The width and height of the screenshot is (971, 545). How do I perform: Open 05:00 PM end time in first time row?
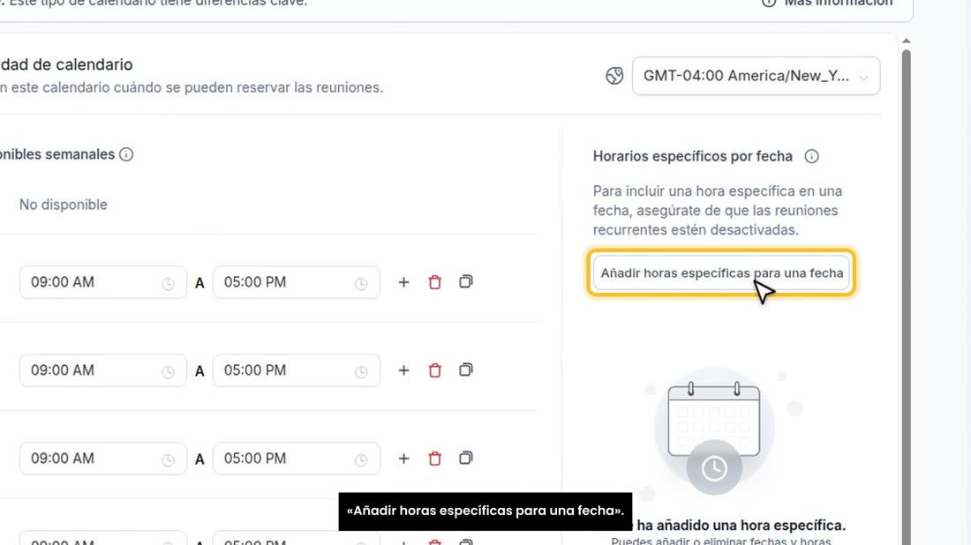click(x=296, y=282)
